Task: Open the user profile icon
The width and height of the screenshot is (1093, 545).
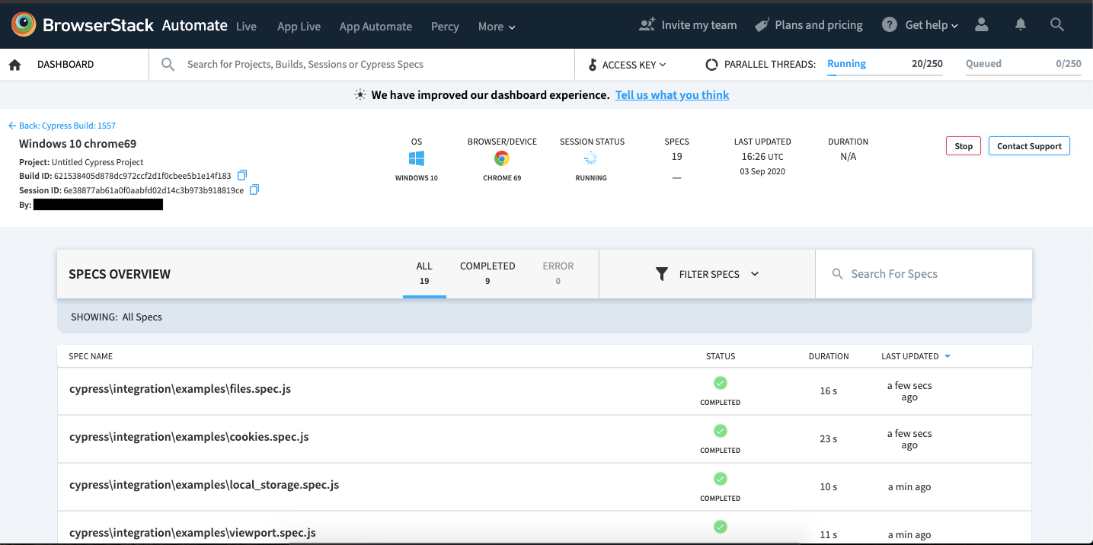Action: (x=981, y=24)
